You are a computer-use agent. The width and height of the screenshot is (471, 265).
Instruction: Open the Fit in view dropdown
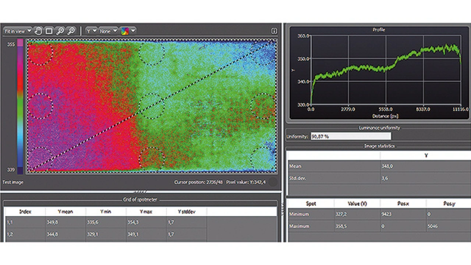(x=18, y=31)
